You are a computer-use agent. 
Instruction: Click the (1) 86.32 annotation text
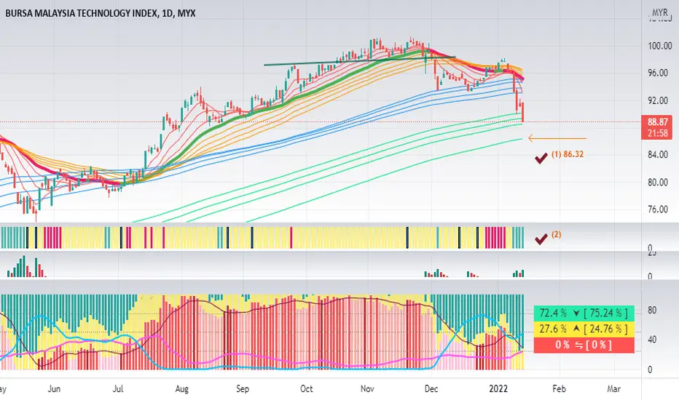point(568,154)
